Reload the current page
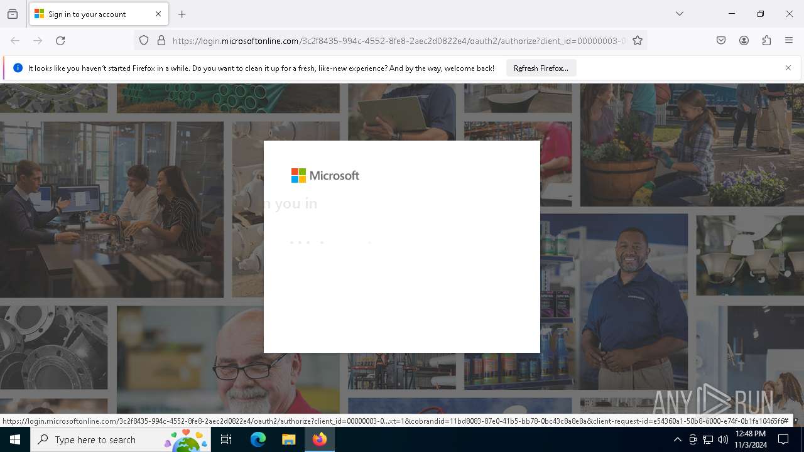This screenshot has height=452, width=804. pyautogui.click(x=60, y=41)
